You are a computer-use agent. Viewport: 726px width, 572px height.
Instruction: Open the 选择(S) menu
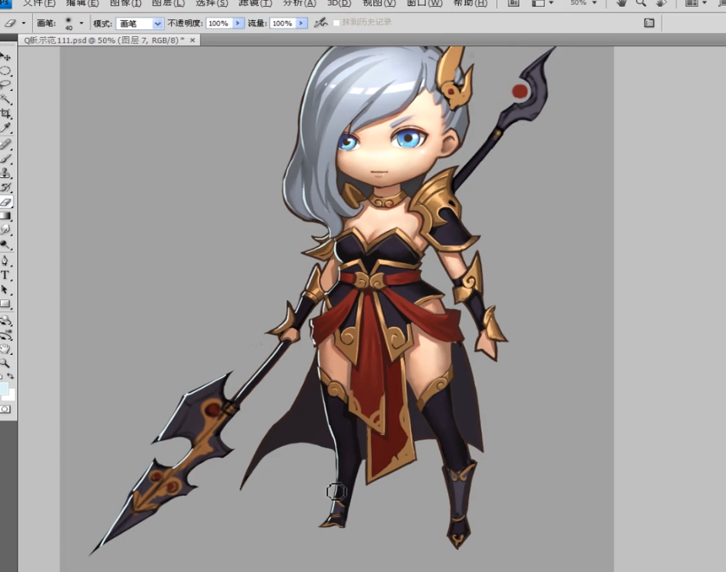click(212, 3)
